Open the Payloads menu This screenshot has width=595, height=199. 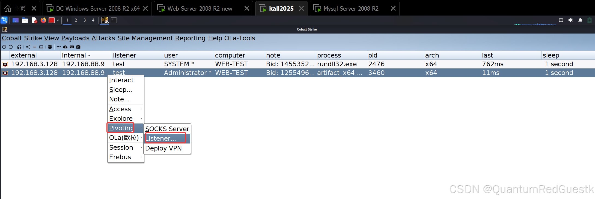coord(75,38)
